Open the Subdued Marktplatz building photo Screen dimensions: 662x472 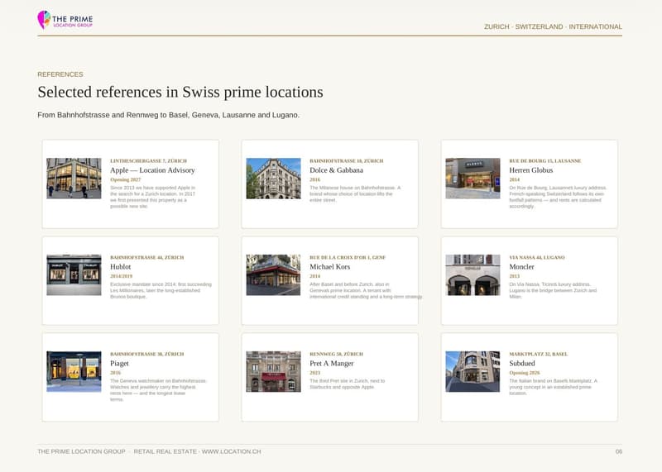pos(473,372)
